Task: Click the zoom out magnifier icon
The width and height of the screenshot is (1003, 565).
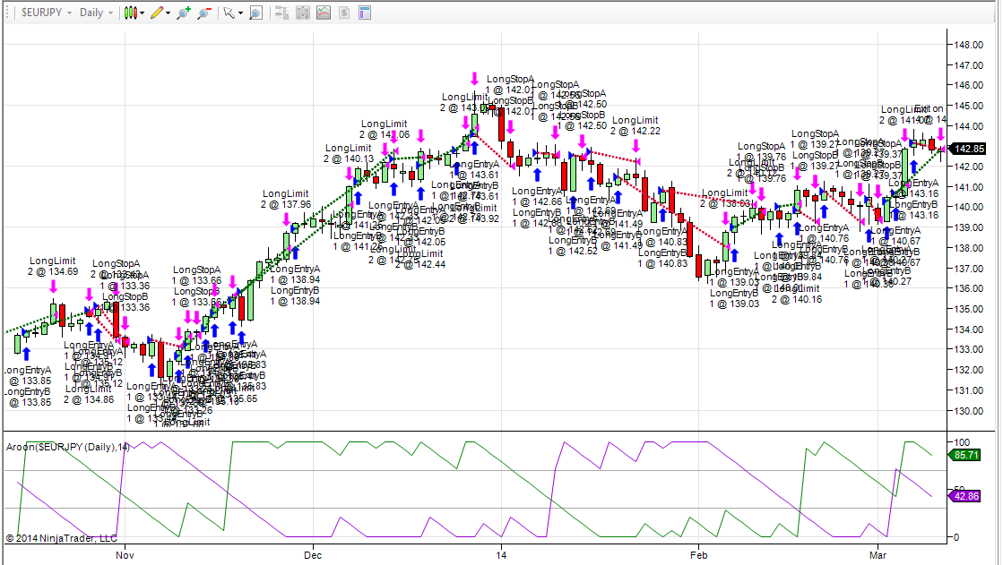Action: (204, 13)
